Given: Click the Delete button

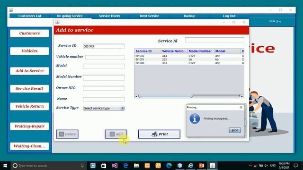Looking at the screenshot, I should pos(67,134).
